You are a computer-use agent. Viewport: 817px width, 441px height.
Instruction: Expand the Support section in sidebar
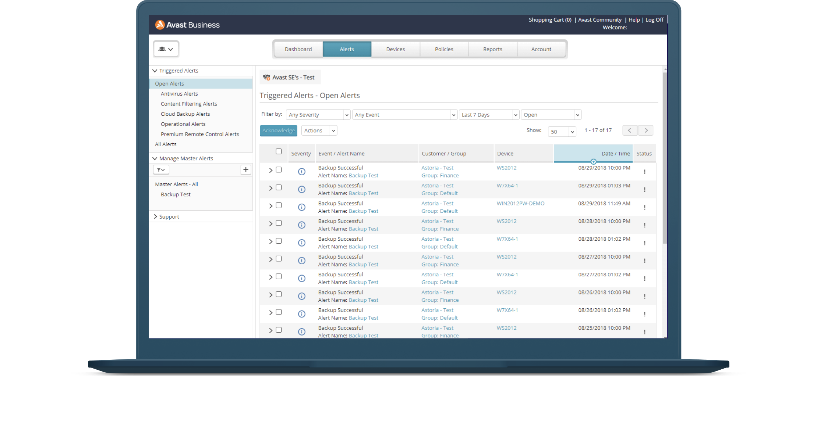[169, 216]
